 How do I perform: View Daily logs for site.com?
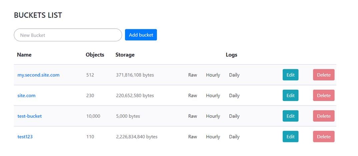tap(234, 95)
